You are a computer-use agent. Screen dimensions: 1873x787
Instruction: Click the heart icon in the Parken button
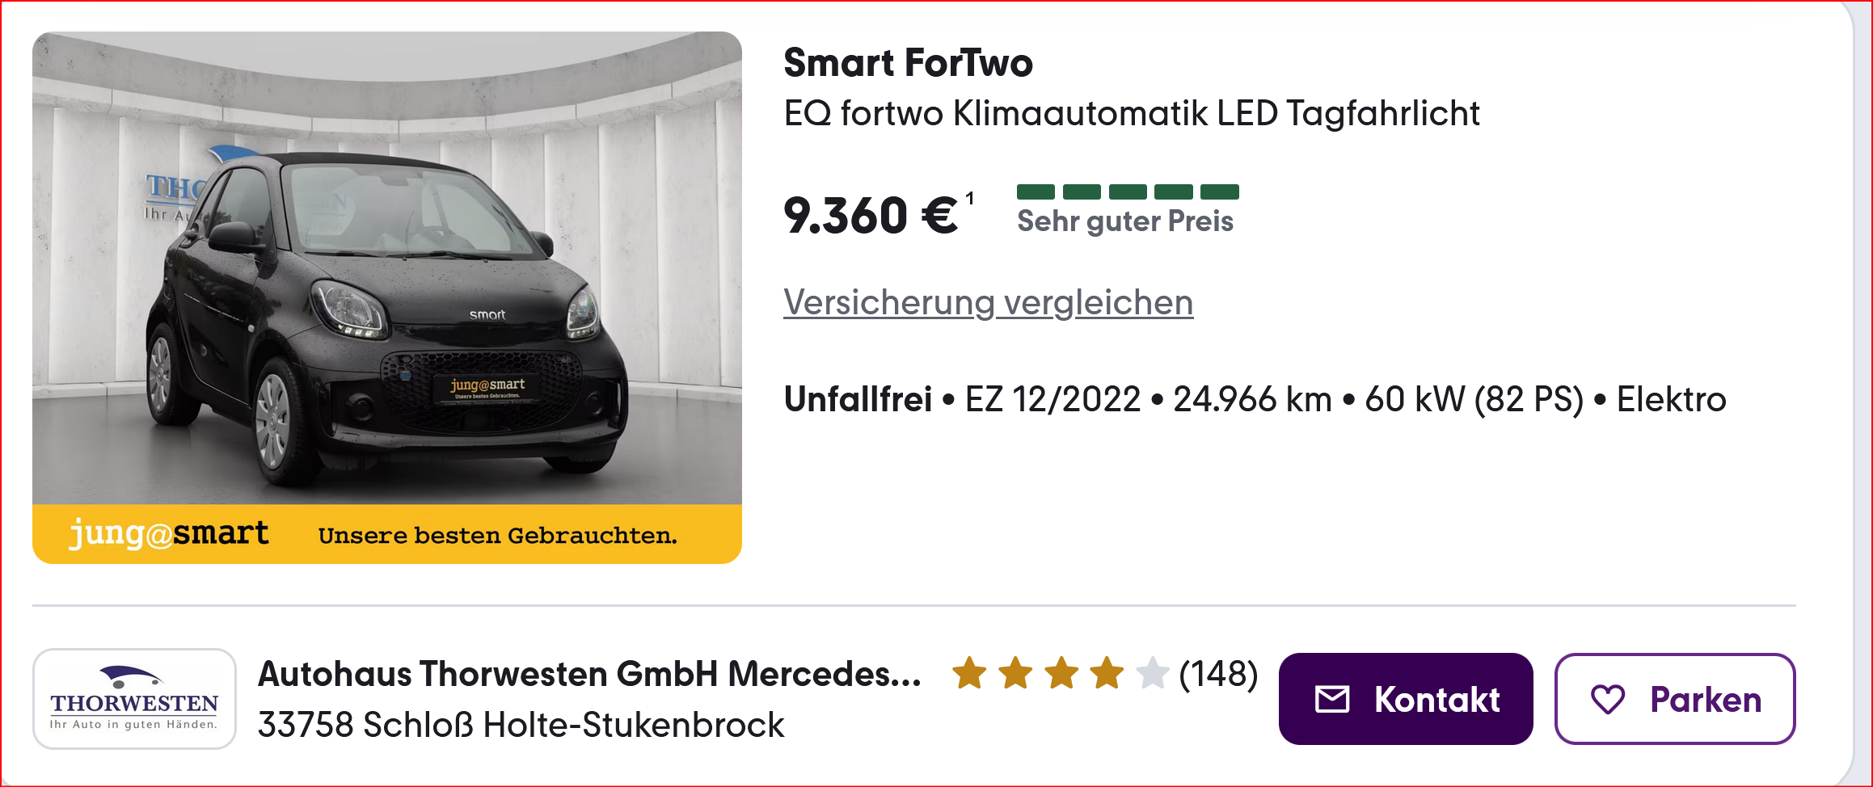pyautogui.click(x=1607, y=700)
